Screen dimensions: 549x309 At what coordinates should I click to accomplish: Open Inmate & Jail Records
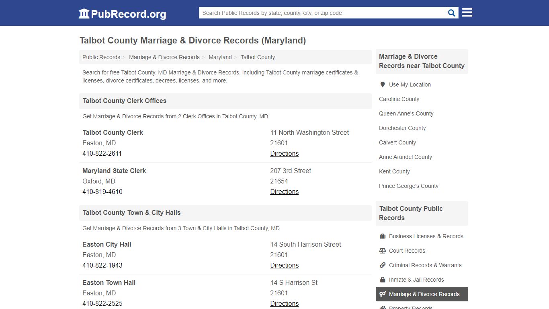[x=416, y=280]
